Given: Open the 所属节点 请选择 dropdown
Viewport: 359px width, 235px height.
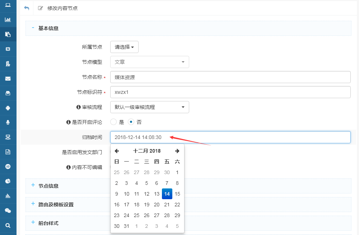Looking at the screenshot, I should (124, 47).
